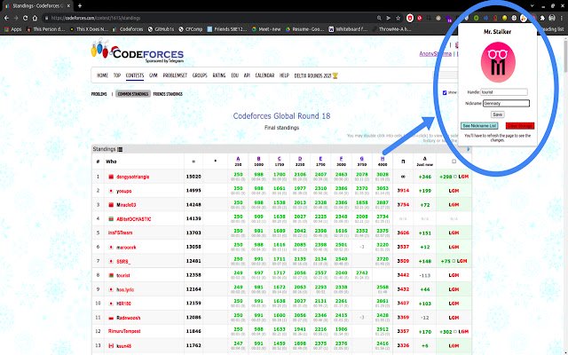Viewport: 568px width, 355px height.
Task: Click the flag beside tourist
Action: coord(111,275)
